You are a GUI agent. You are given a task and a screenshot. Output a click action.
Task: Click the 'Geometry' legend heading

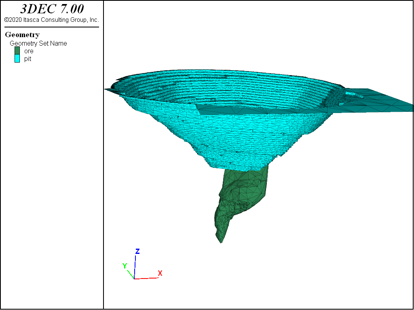point(22,35)
